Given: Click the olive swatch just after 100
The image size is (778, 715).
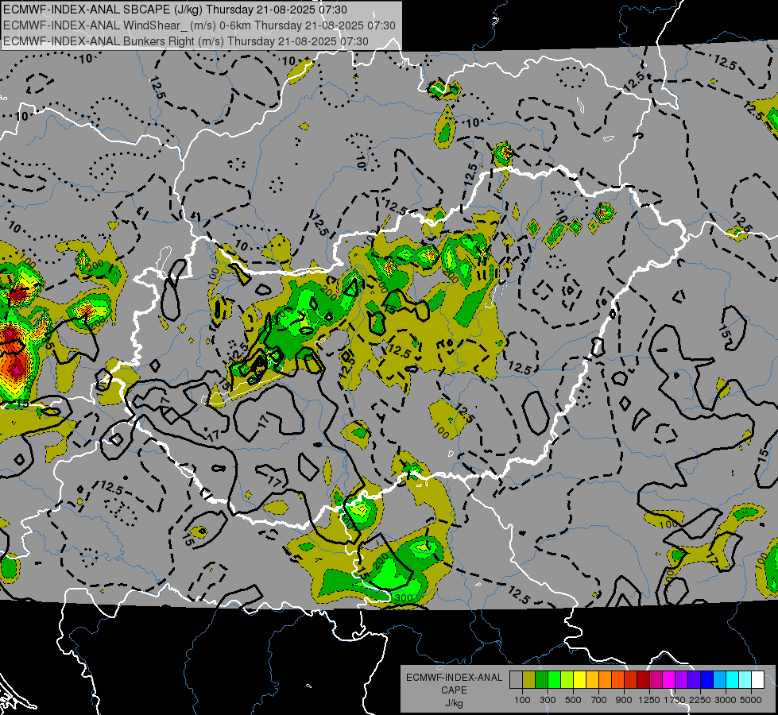Looking at the screenshot, I should pos(529,680).
